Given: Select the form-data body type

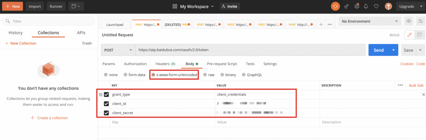Looking at the screenshot, I should [x=125, y=75].
